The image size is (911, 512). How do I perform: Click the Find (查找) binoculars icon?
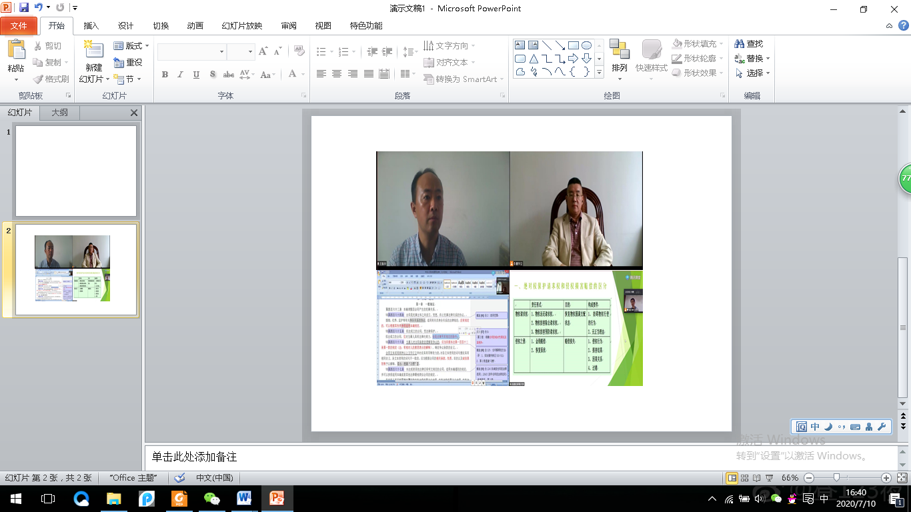click(x=740, y=44)
